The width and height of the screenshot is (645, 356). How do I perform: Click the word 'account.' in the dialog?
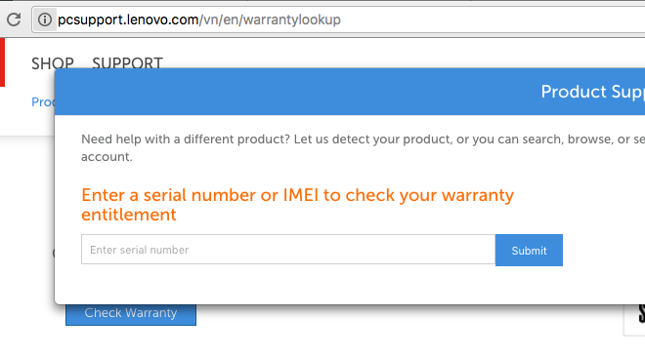click(107, 157)
